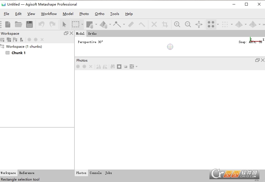Float the Workspace pane with undock icon

click(x=66, y=33)
